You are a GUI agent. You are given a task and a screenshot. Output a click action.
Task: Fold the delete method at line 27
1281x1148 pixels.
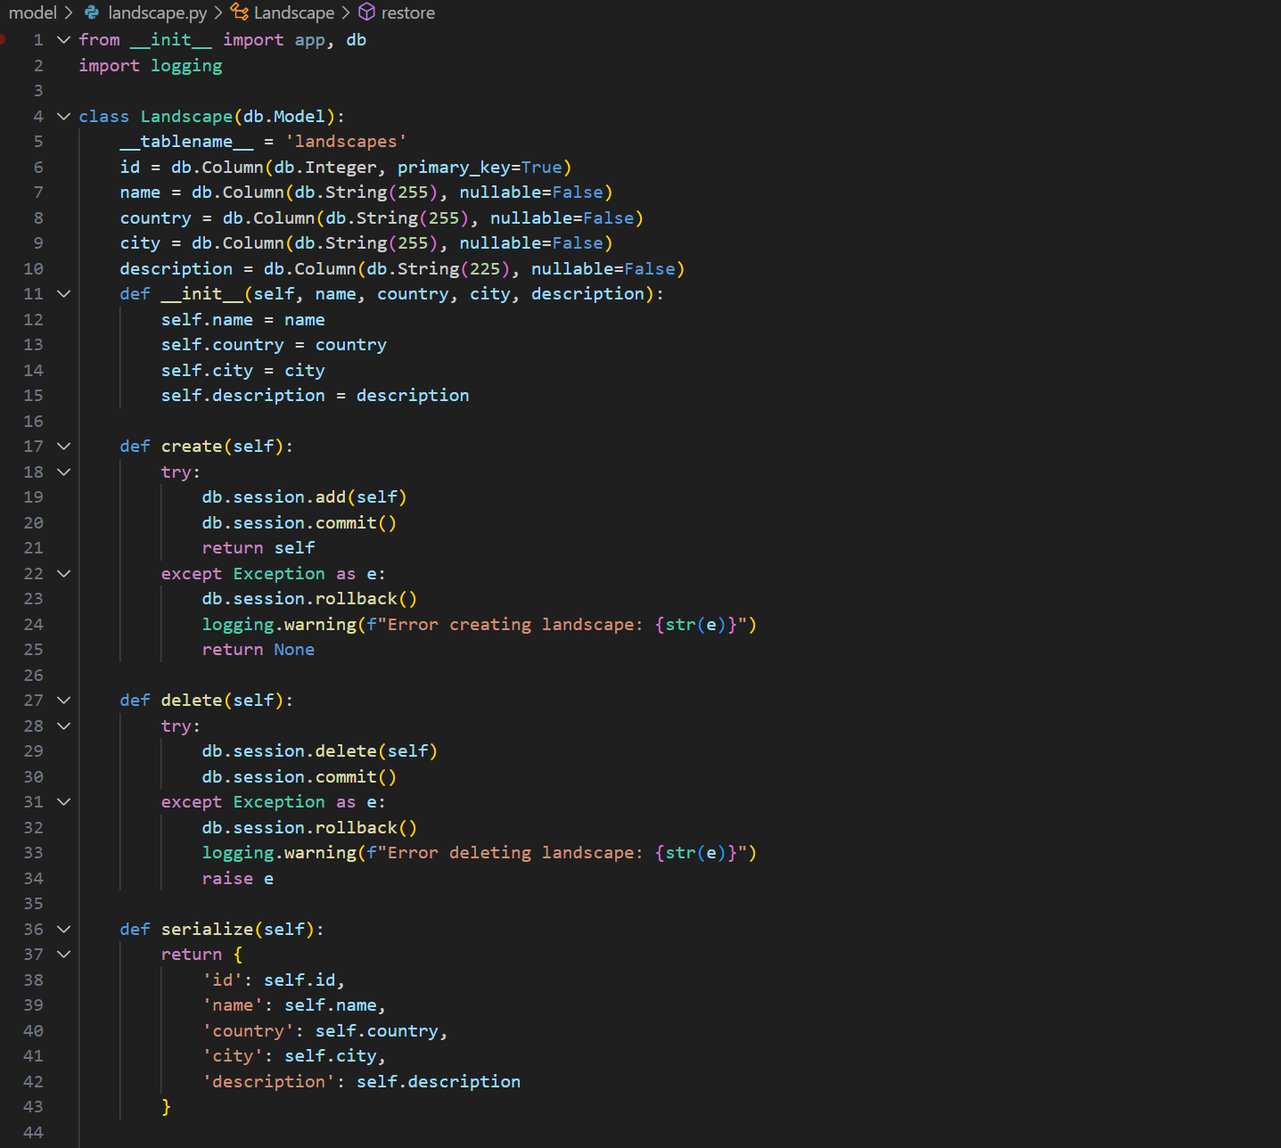coord(63,700)
